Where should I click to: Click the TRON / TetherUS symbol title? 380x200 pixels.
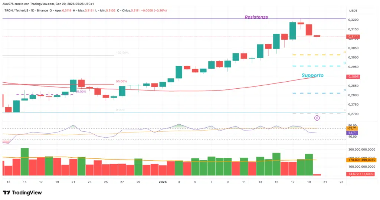coord(15,10)
